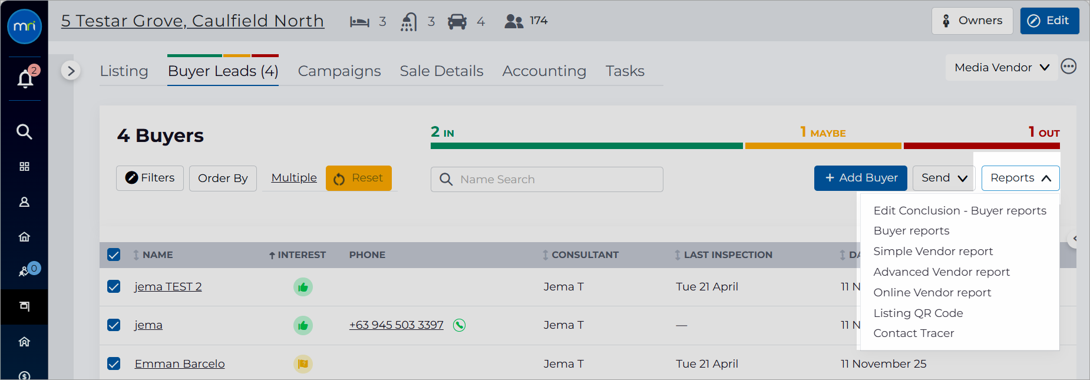Open the contacts person icon in sidebar

click(24, 202)
